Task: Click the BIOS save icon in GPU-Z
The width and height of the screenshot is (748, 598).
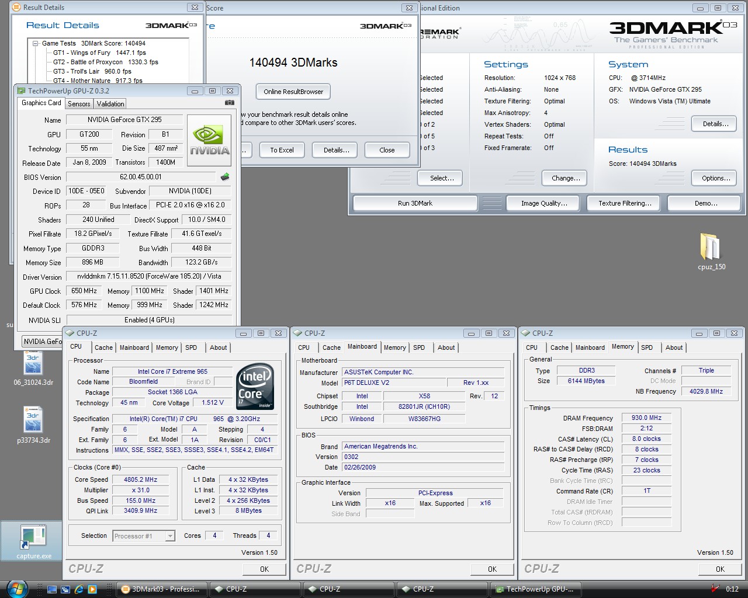Action: (224, 176)
